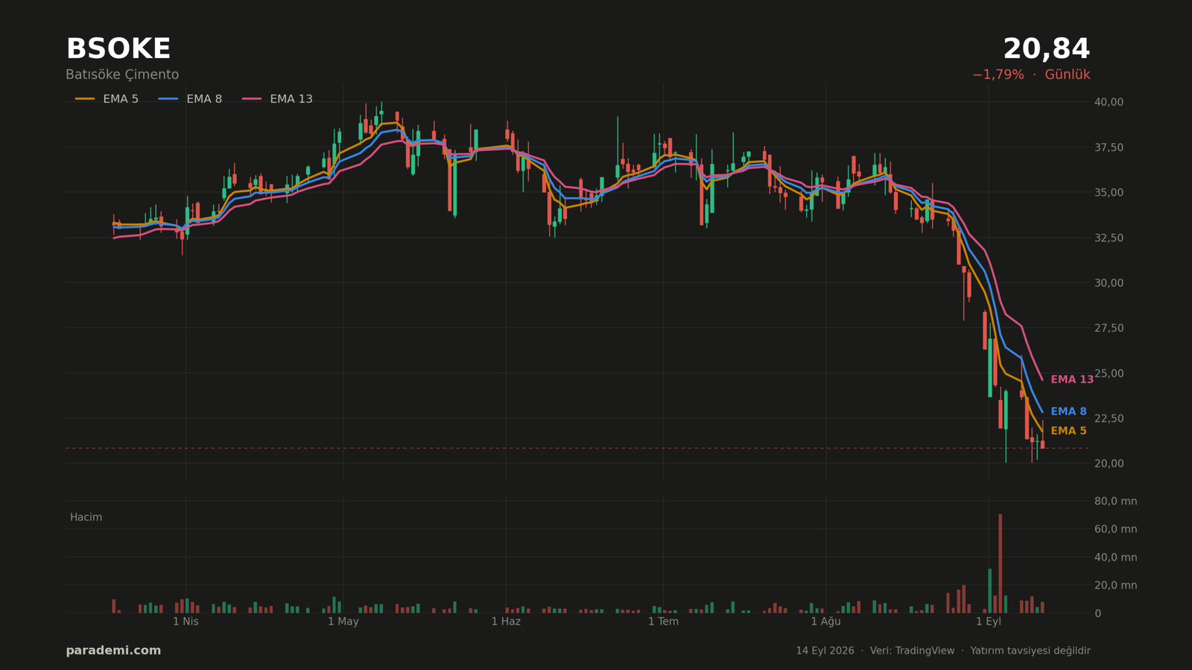Click the 40,00 price axis label
Viewport: 1192px width, 670px height.
click(1109, 102)
